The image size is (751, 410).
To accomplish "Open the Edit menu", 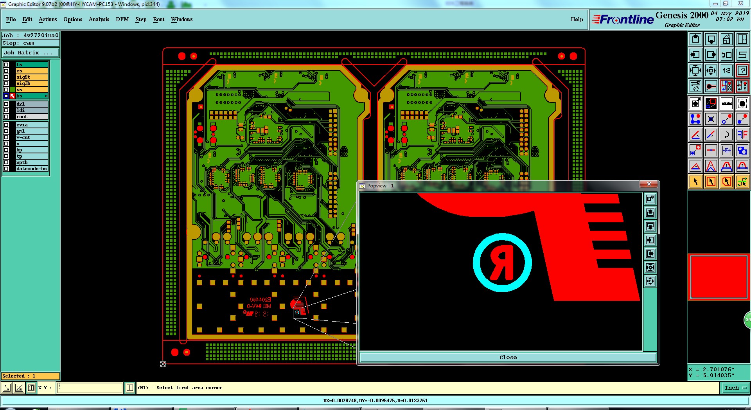I will (x=27, y=19).
